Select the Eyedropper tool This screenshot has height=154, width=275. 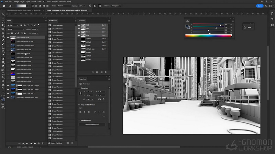[3, 37]
